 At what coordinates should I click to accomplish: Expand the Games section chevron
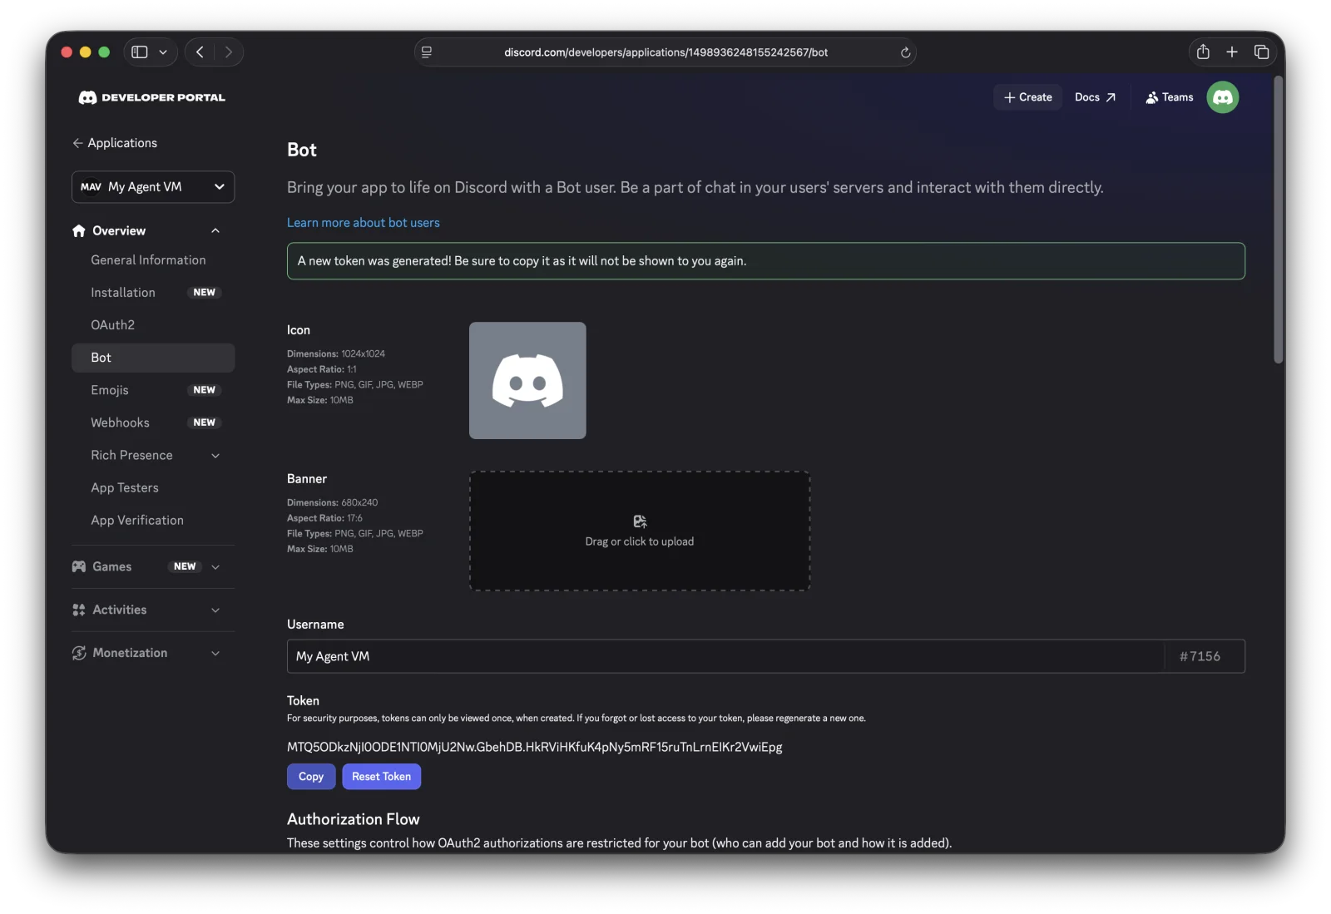[215, 567]
